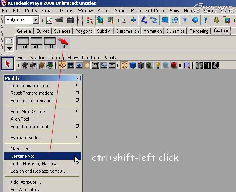This screenshot has height=192, width=236.
Task: Toggle the miscellaneous mask question mark icon
Action: pyautogui.click(x=205, y=20)
